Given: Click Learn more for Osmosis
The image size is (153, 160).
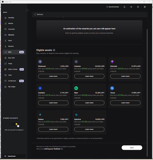Looking at the screenshot, I should pyautogui.click(x=125, y=76).
